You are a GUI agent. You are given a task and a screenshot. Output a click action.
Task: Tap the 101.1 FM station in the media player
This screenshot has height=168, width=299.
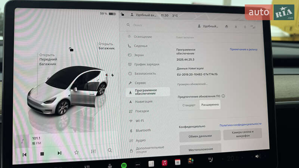[36, 141]
